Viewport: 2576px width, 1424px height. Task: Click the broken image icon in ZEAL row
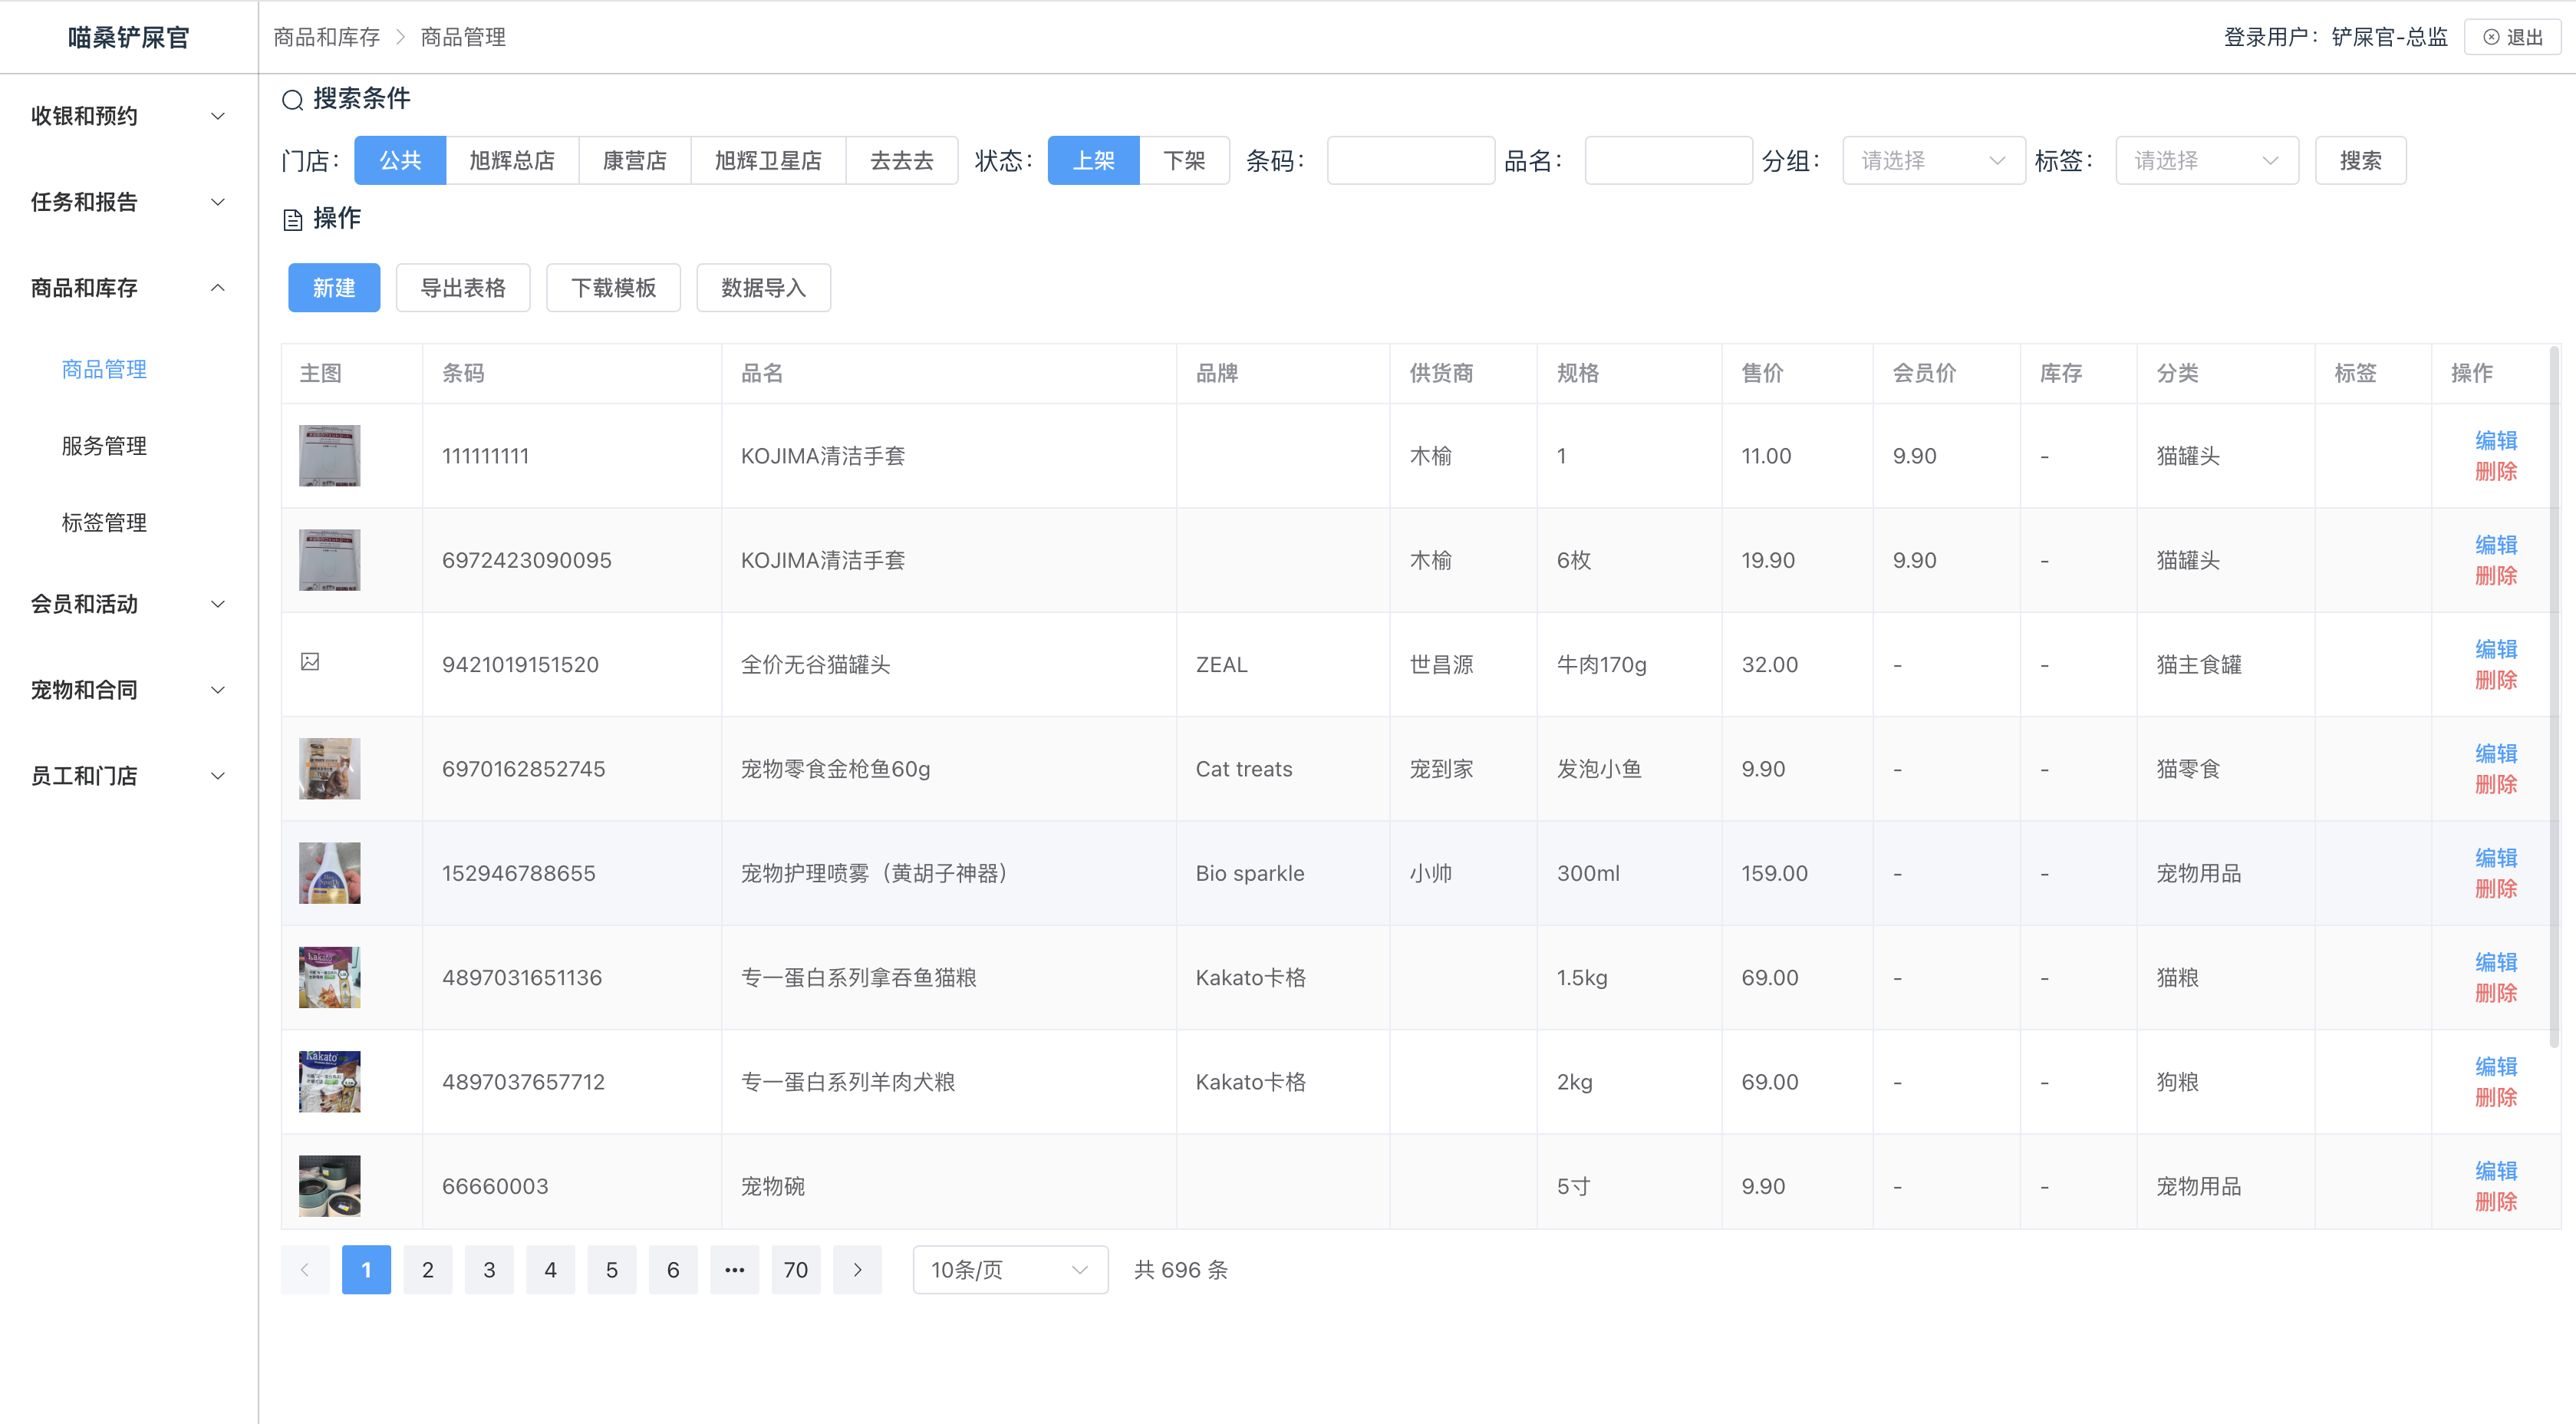point(310,662)
